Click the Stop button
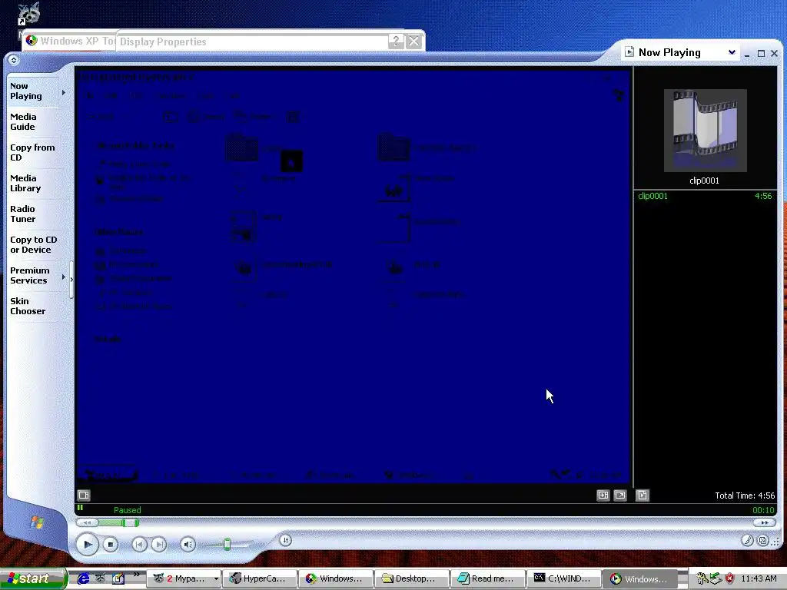787x590 pixels. point(111,545)
